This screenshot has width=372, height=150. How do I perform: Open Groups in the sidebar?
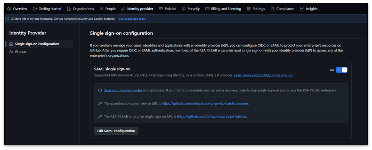20,52
